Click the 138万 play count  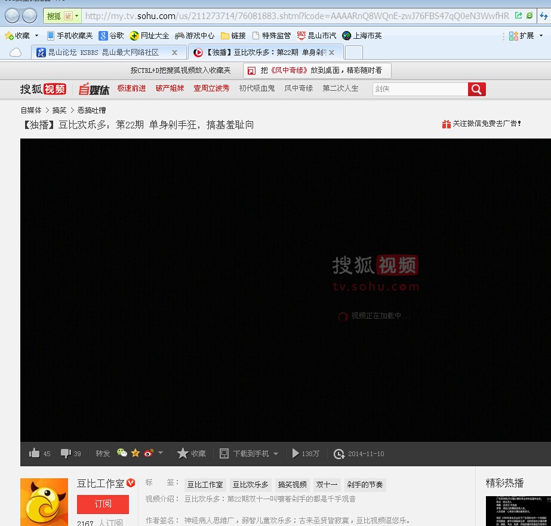tap(306, 453)
